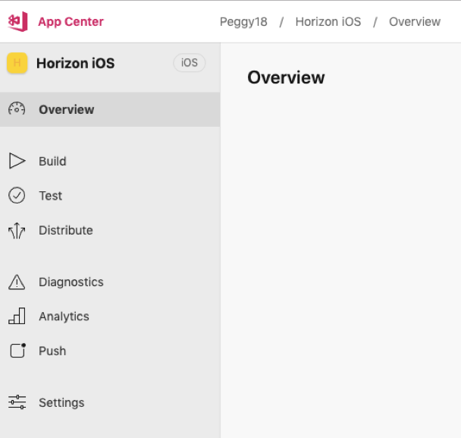Screen dimensions: 461x438
Task: Go to Distribute in the sidebar
Action: tap(110, 230)
